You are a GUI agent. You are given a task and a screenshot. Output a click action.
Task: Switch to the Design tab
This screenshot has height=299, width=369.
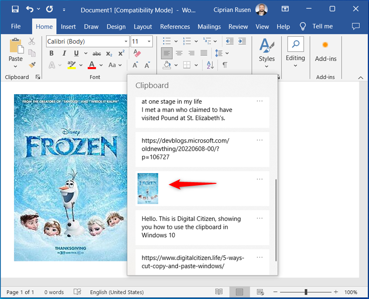coord(116,26)
